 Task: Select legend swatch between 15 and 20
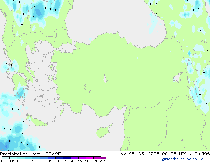51,158
